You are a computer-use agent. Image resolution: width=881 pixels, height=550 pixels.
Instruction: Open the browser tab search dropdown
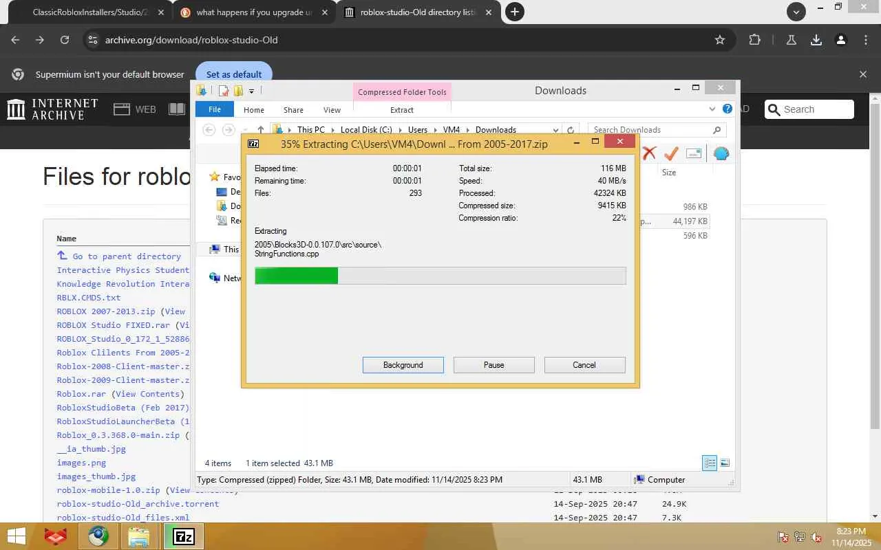coord(796,12)
